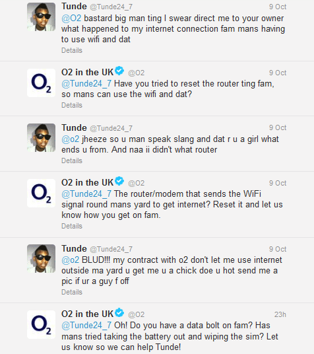Viewport: 314px width, 354px height.
Task: Click verified badge on first O2 reply
Action: (x=119, y=71)
